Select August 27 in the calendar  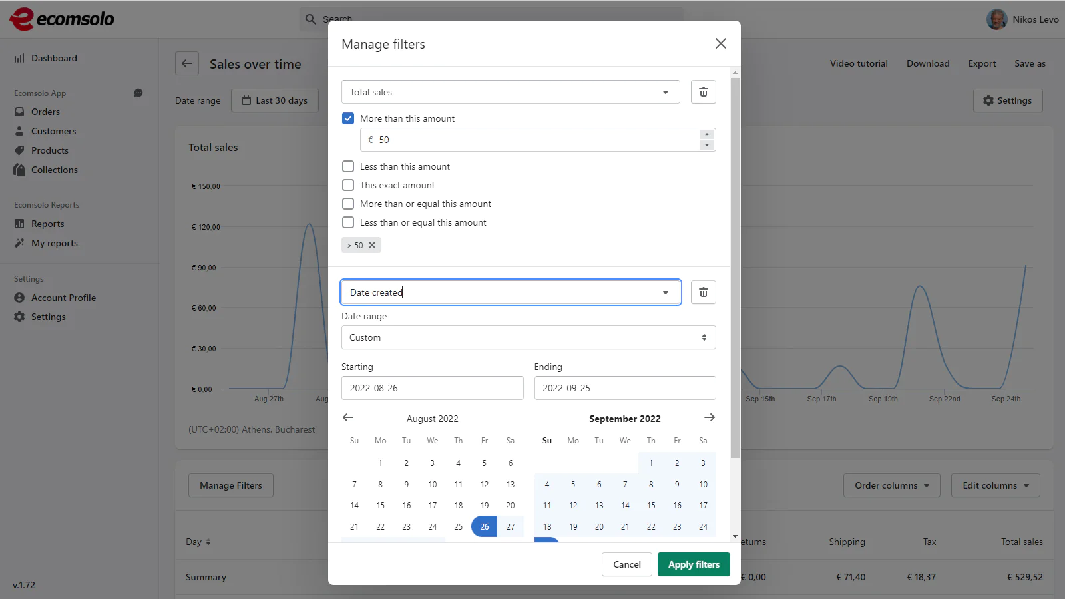[x=511, y=526]
